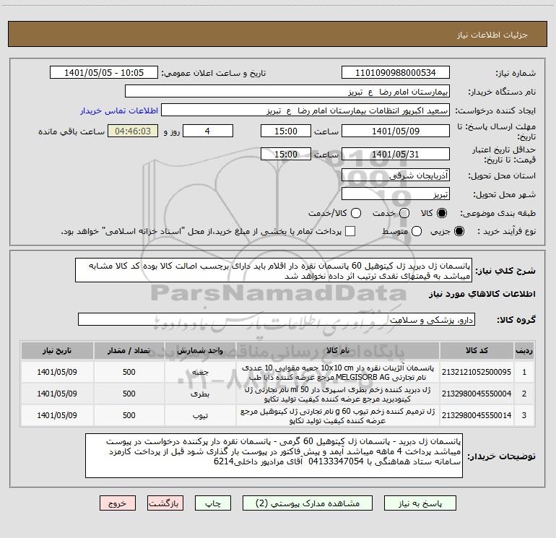The height and width of the screenshot is (538, 556).
Task: Select the متوسط purchase type radio
Action: click(417, 231)
